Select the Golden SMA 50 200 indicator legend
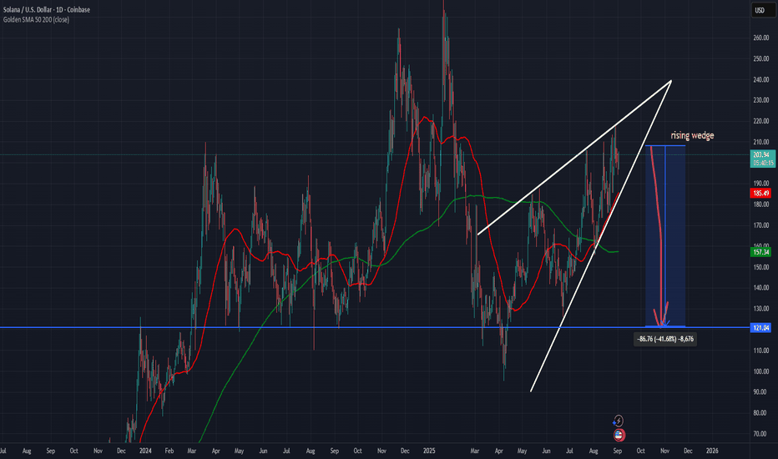The height and width of the screenshot is (459, 778). (x=36, y=20)
